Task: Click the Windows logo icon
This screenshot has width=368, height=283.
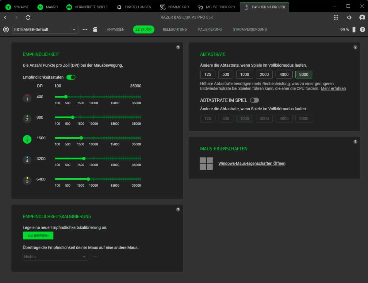Action: pos(206,164)
